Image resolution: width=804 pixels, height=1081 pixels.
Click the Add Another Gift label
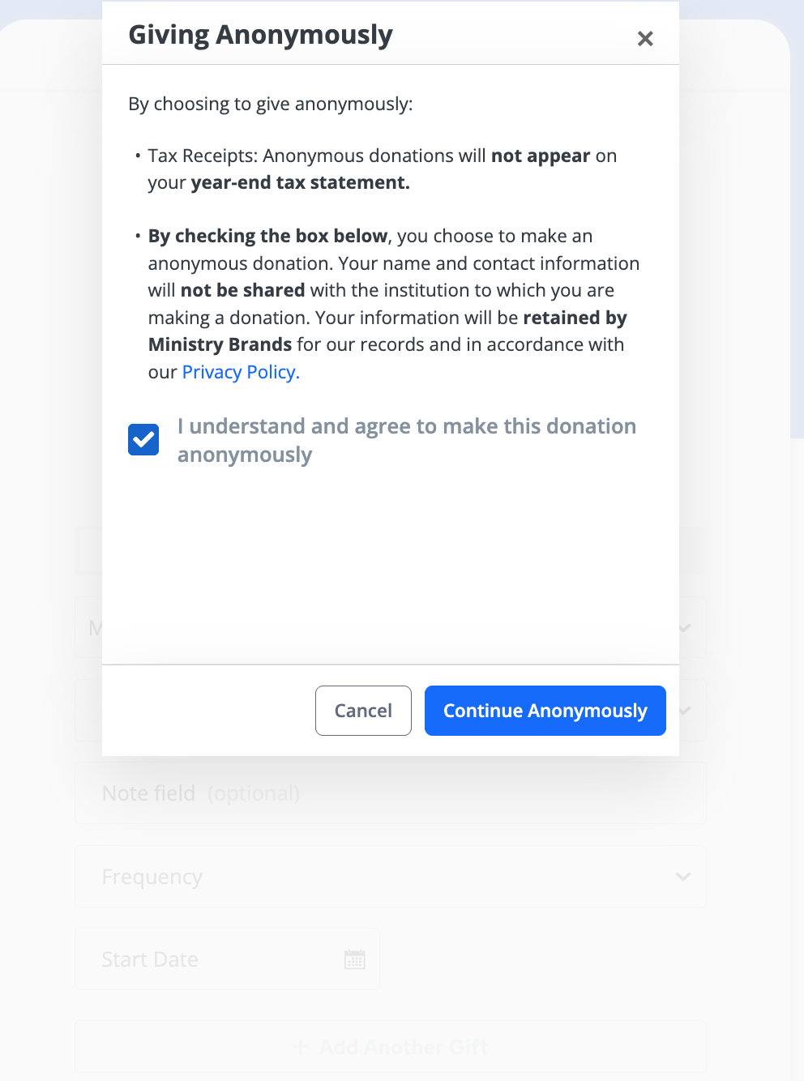(404, 1047)
